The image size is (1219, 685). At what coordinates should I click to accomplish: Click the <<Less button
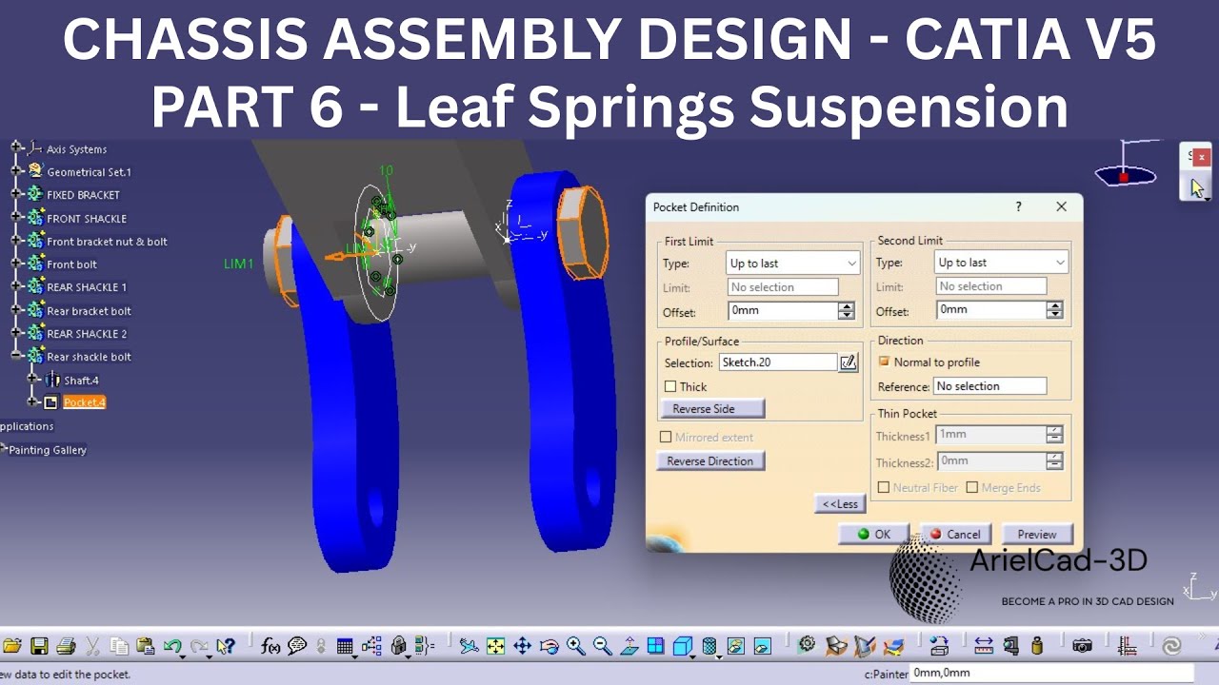pos(840,504)
